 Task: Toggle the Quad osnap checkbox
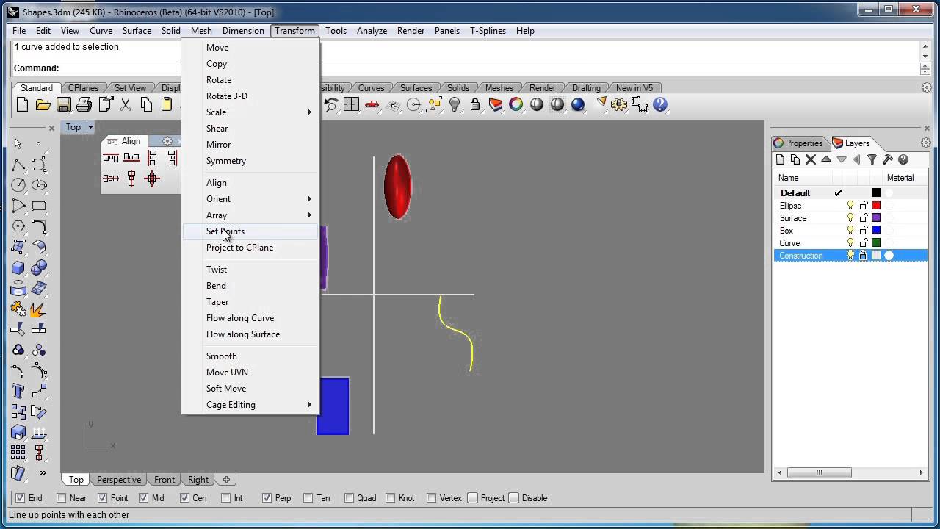coord(350,498)
